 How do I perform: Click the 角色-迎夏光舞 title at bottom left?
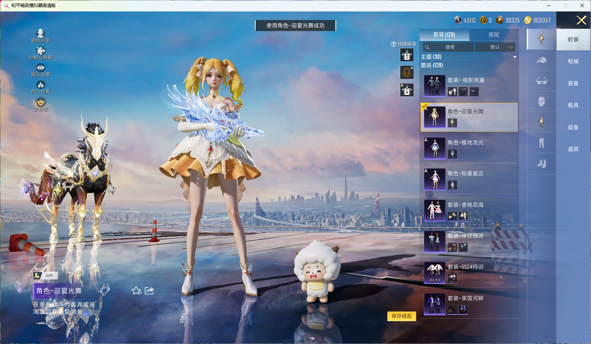59,291
